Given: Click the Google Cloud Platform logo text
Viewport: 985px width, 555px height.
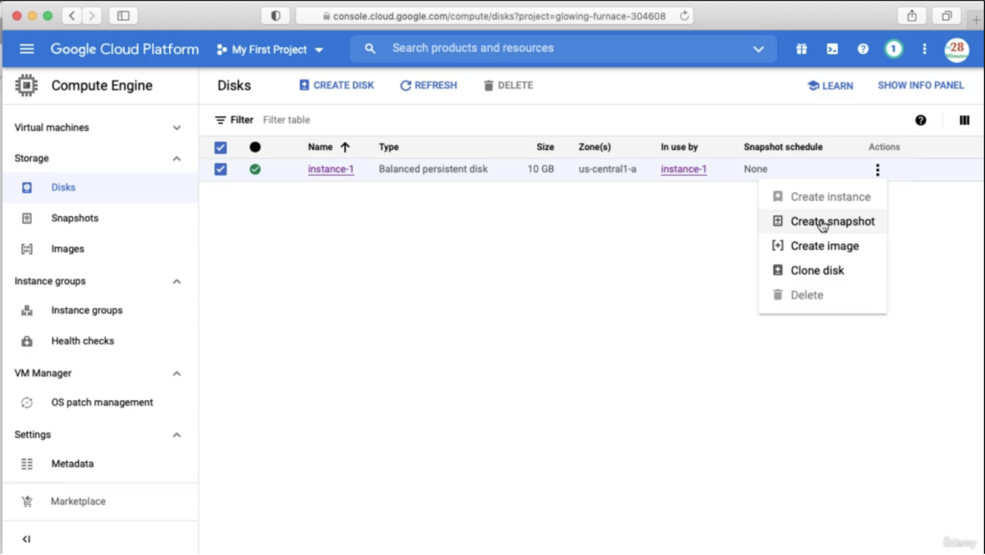Looking at the screenshot, I should pyautogui.click(x=124, y=49).
